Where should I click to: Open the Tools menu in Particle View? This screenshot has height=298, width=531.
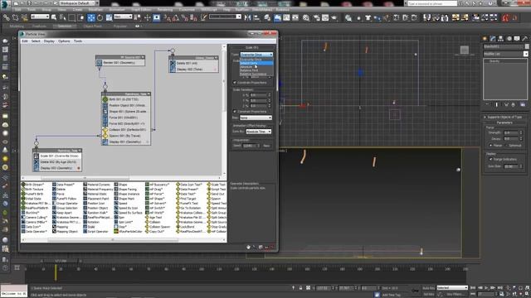click(x=78, y=41)
